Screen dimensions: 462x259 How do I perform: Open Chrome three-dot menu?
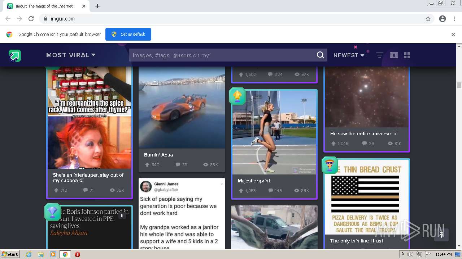click(454, 19)
